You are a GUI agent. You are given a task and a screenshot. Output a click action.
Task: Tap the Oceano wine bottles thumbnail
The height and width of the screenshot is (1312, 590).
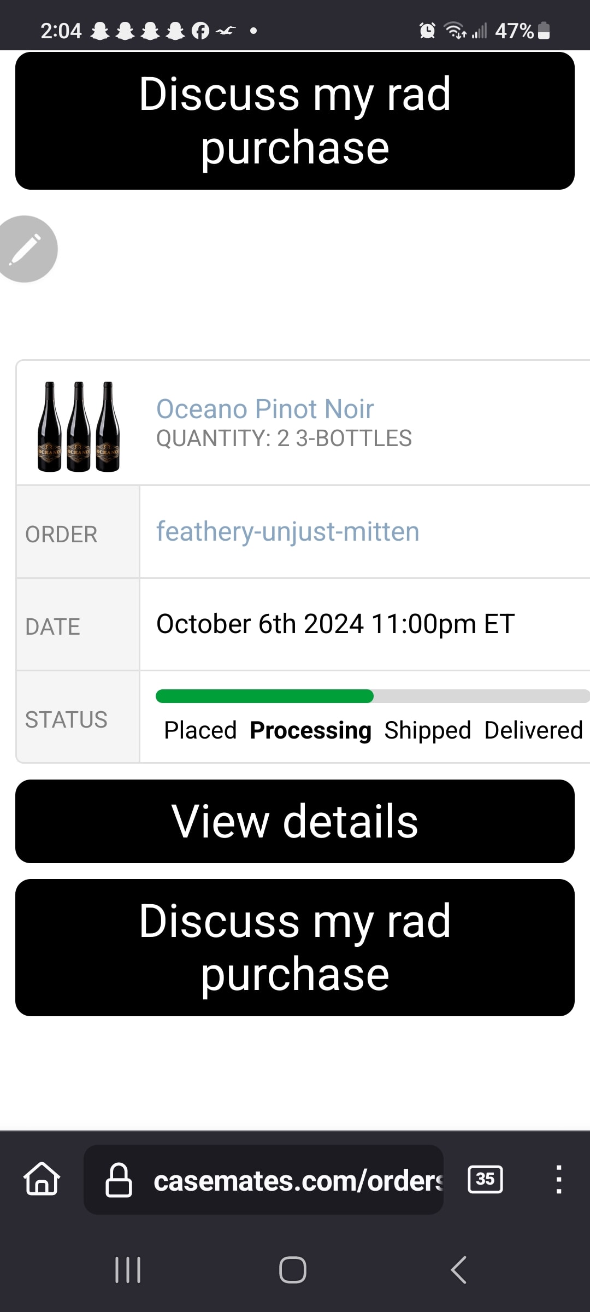pos(79,426)
